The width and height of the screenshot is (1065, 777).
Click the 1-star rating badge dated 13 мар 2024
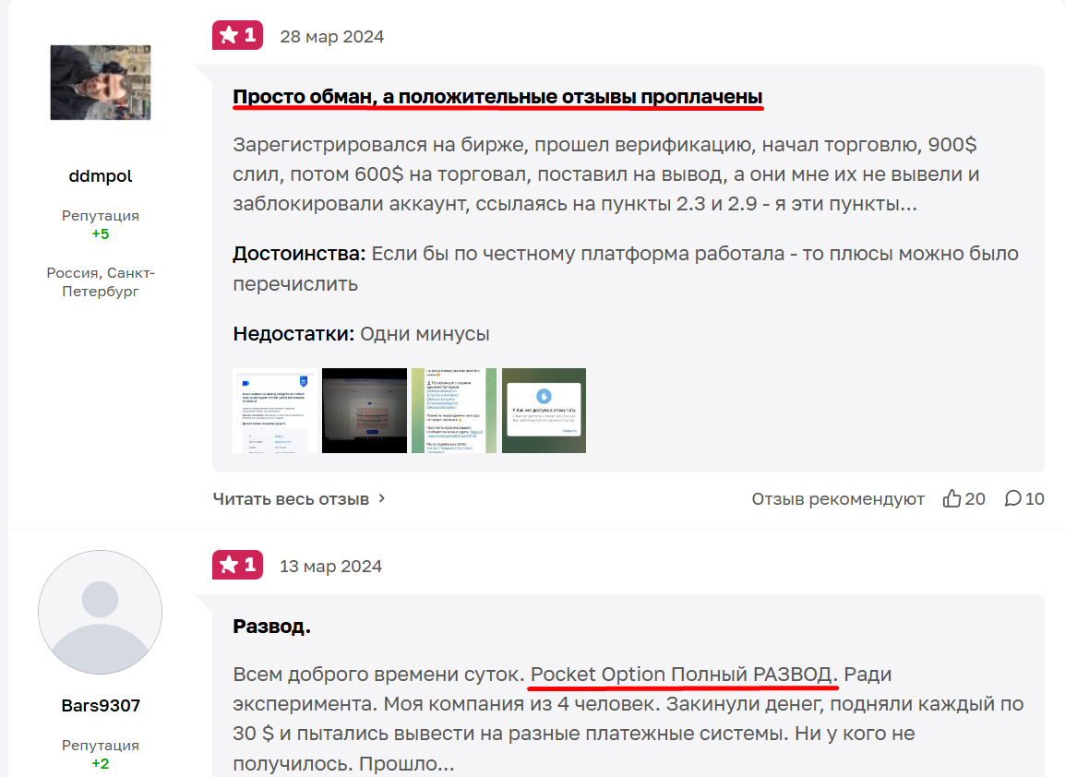pyautogui.click(x=237, y=565)
